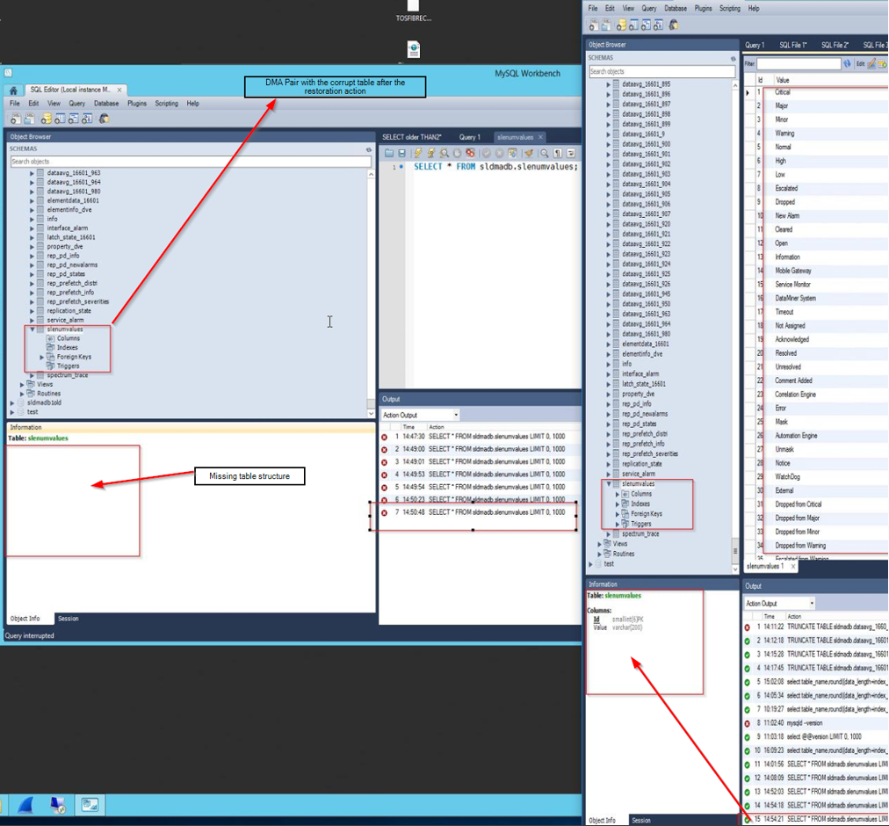Click right Object Browser vertical scrollbar

tap(735, 327)
